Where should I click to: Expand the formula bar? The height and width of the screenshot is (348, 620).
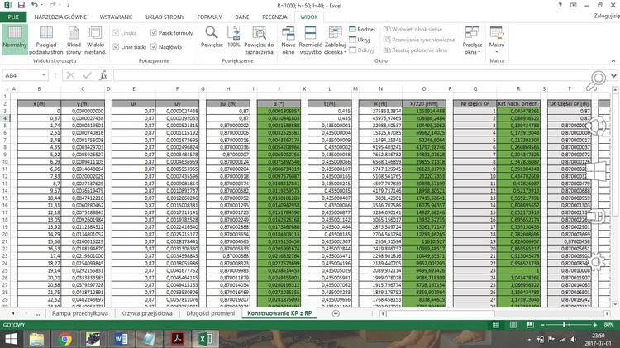coord(613,75)
